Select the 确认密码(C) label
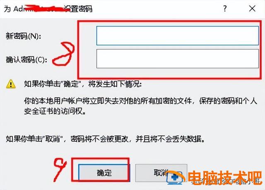 [x=26, y=59]
